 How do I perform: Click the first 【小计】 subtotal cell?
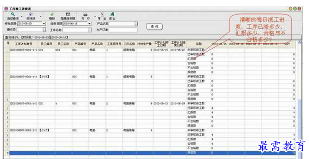(x=47, y=77)
